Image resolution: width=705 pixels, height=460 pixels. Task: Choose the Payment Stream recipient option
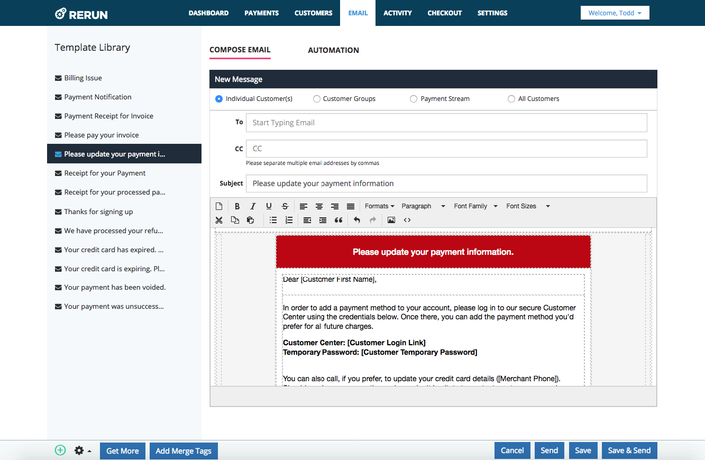point(414,99)
